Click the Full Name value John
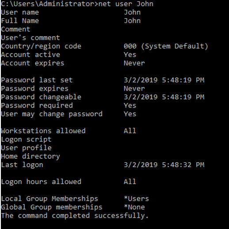 [132, 21]
